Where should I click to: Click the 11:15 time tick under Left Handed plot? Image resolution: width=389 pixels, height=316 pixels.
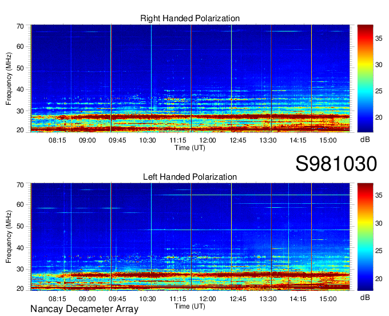pyautogui.click(x=178, y=299)
